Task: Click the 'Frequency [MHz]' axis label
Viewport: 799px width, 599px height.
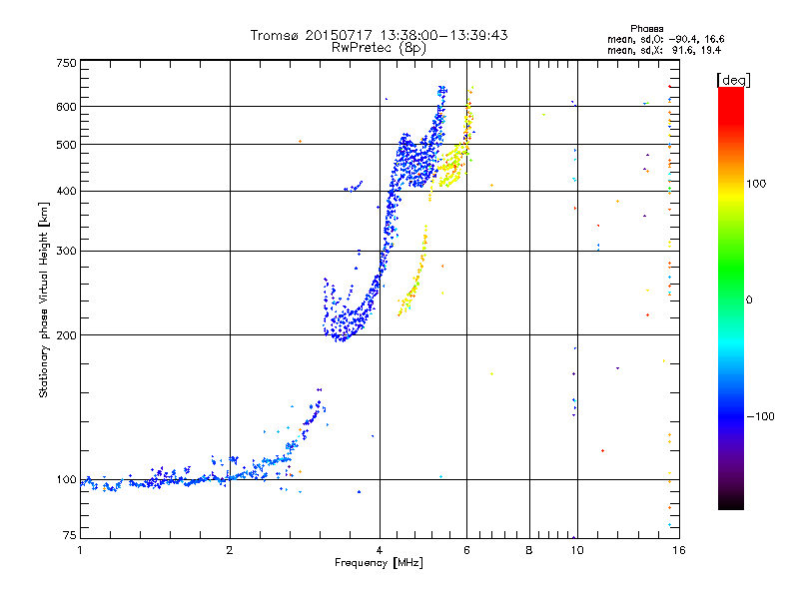Action: (379, 563)
